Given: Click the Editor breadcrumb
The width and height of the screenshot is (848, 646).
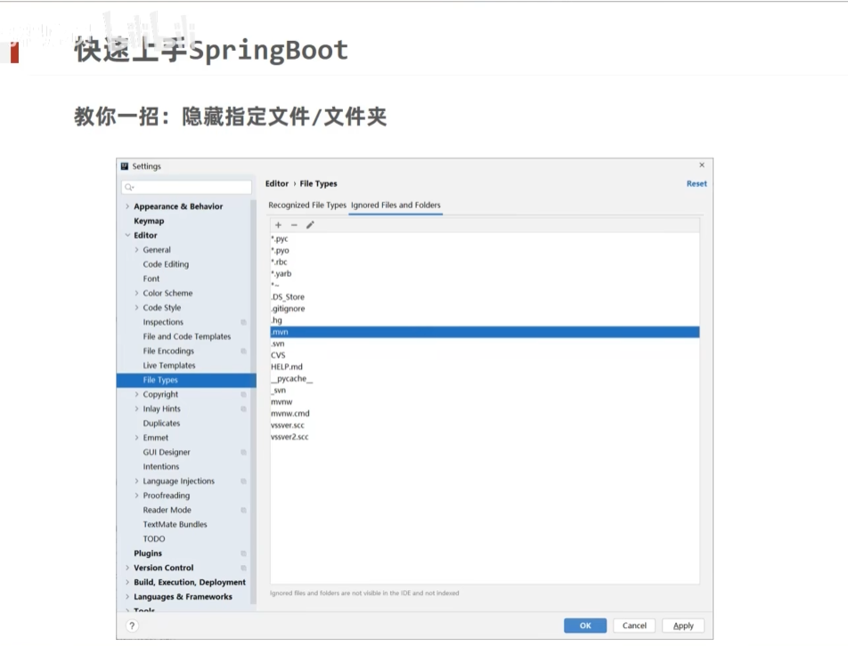Looking at the screenshot, I should tap(277, 183).
